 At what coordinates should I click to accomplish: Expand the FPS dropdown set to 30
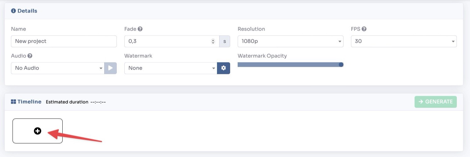404,41
